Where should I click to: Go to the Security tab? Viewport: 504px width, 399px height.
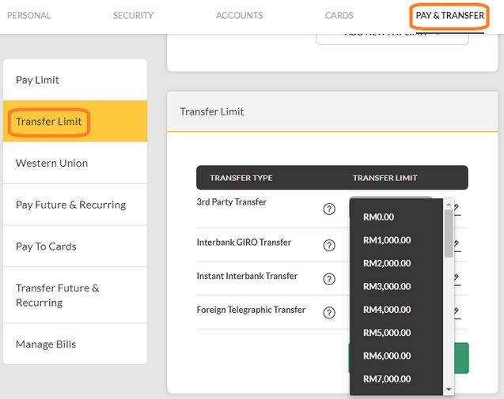133,16
